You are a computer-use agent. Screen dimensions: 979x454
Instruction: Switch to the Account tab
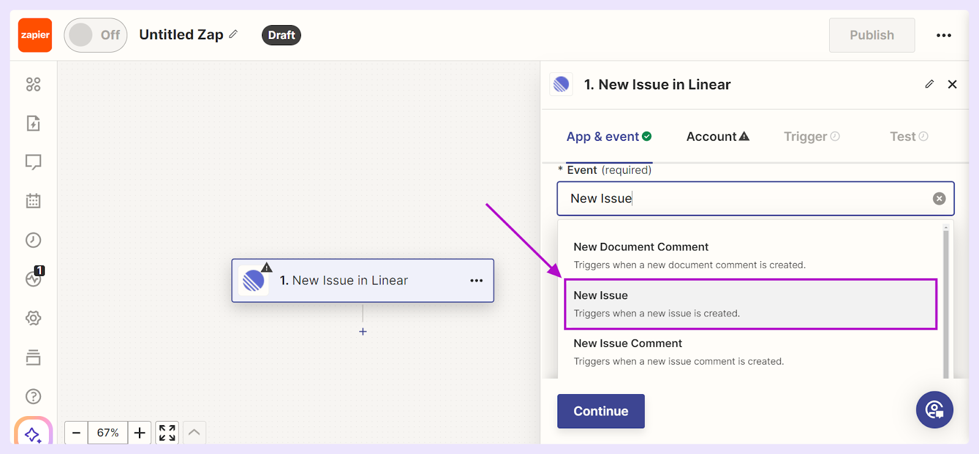(718, 136)
